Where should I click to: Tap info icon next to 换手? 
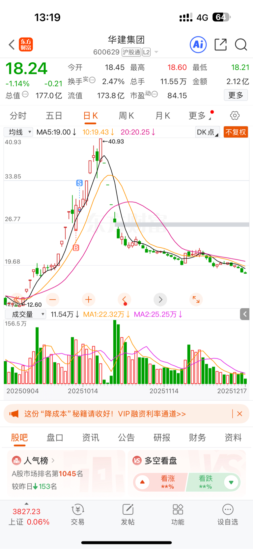coord(92,80)
